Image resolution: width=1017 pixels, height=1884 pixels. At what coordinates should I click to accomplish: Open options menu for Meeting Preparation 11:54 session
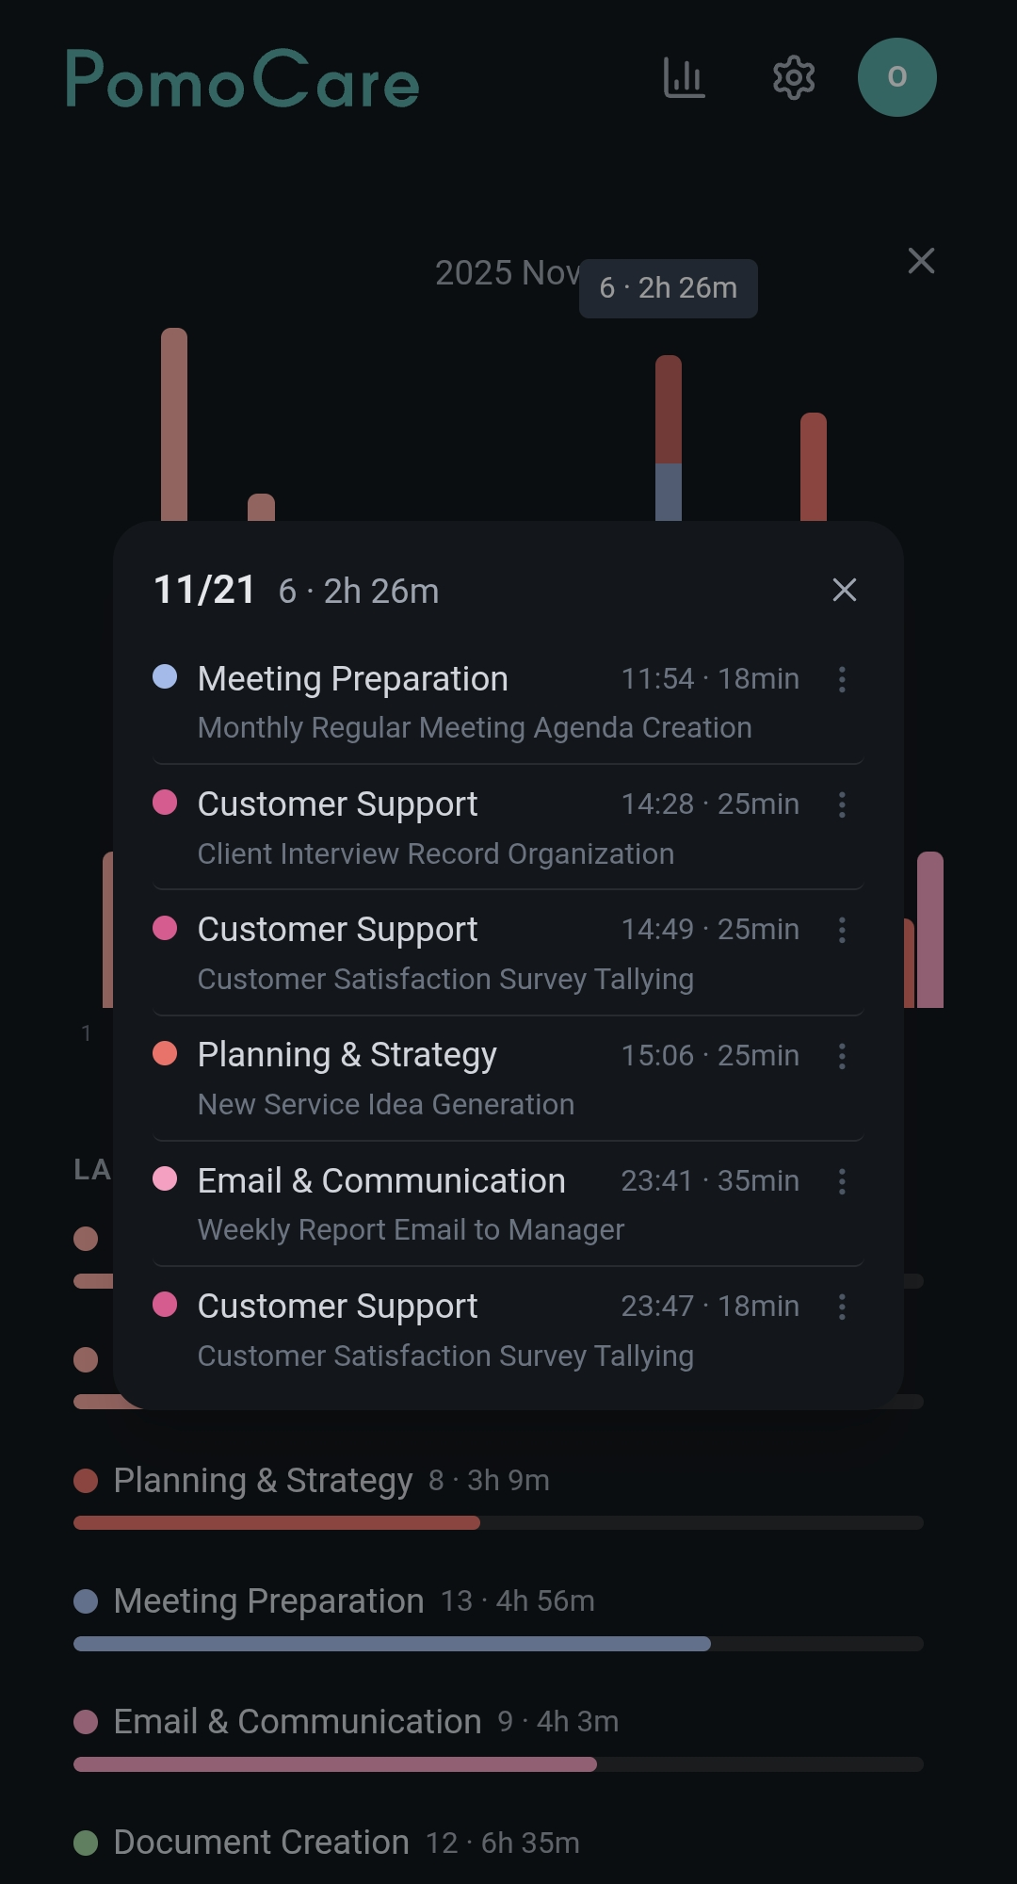tap(842, 679)
